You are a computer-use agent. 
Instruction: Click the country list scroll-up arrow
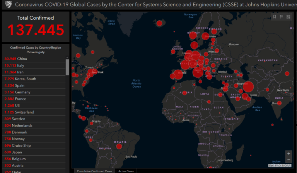point(67,57)
